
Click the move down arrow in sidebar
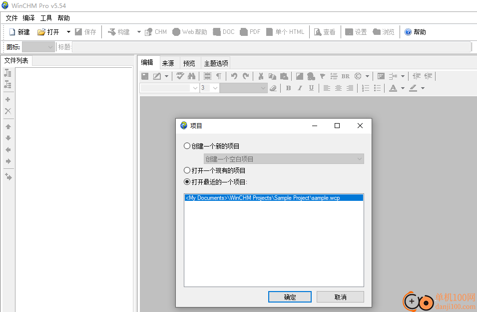8,138
